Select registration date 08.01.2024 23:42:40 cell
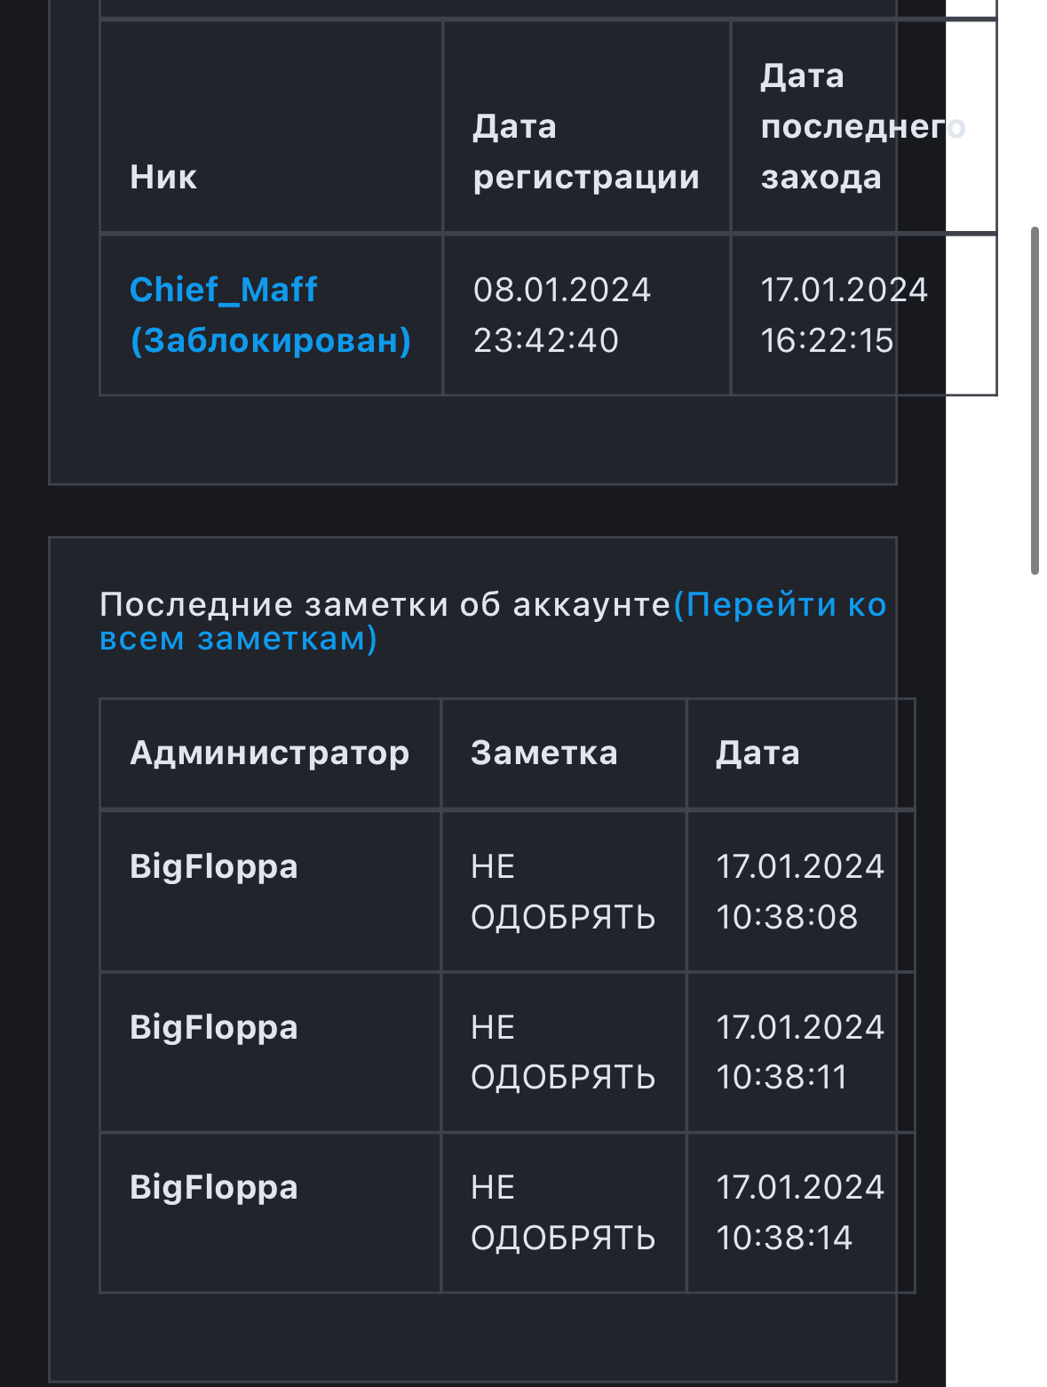 (561, 315)
